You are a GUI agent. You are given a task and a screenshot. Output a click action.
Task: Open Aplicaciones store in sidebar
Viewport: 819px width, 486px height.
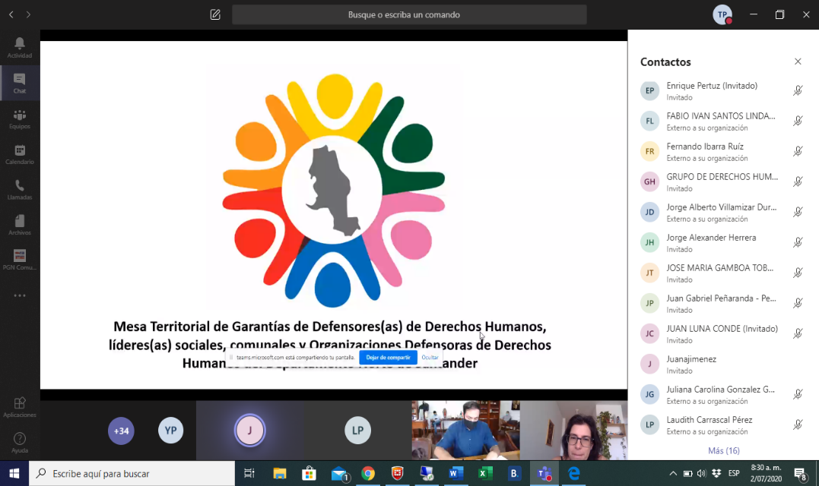tap(20, 406)
